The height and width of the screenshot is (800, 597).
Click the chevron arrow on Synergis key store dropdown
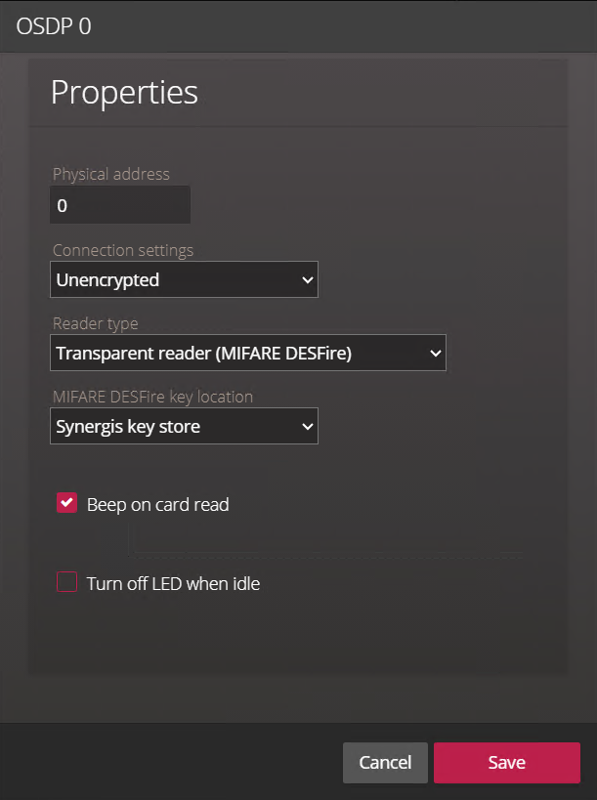(308, 427)
